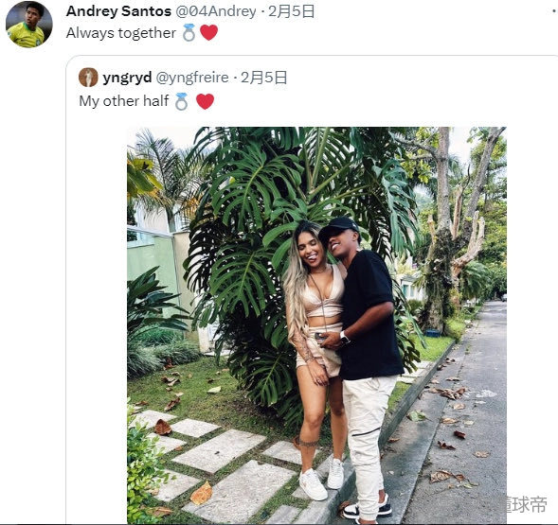Open the yngryd display name
The width and height of the screenshot is (558, 525).
pyautogui.click(x=127, y=78)
